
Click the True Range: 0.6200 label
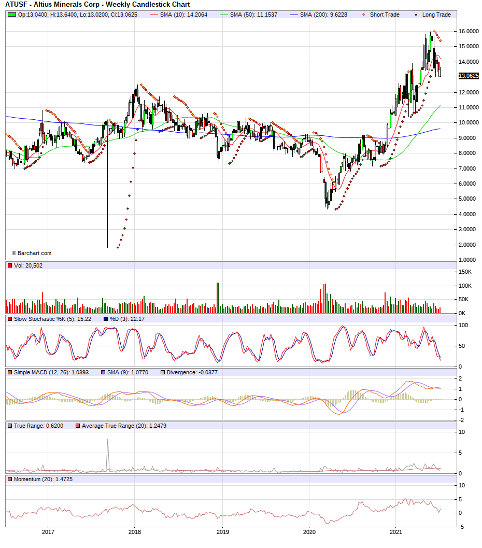pos(39,426)
